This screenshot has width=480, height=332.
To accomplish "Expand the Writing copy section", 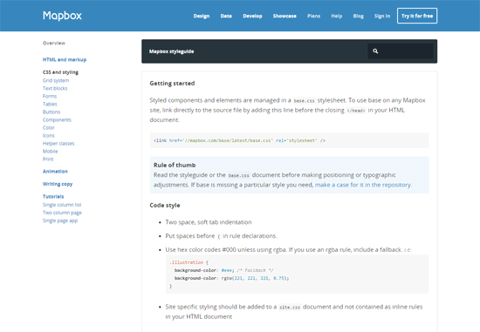I will click(58, 184).
